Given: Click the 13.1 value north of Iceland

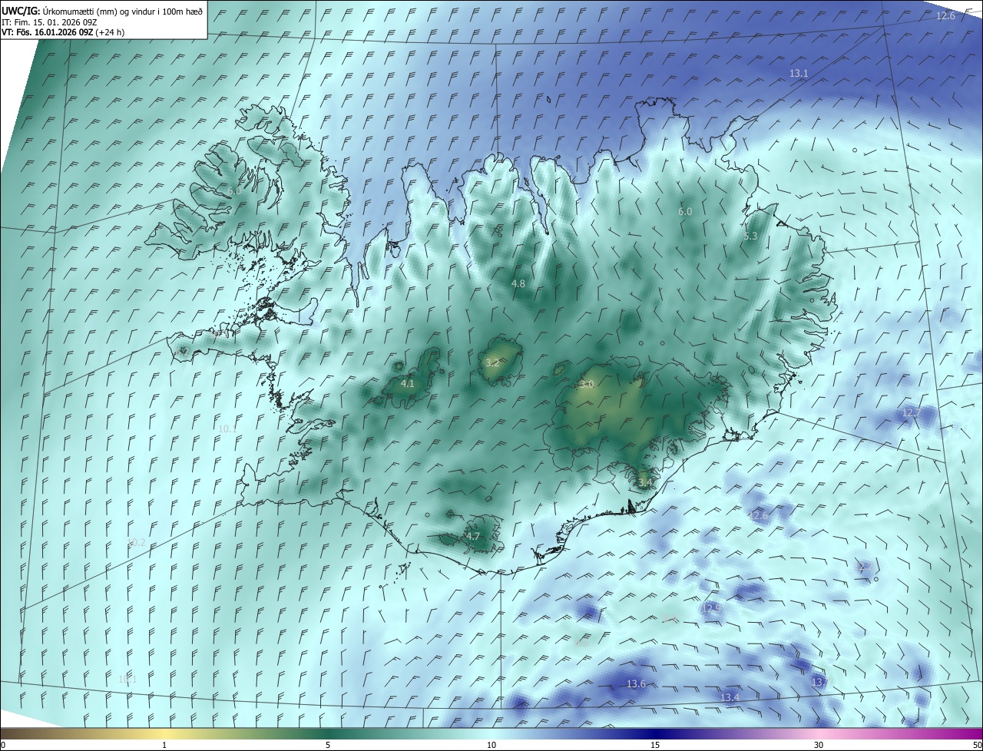Looking at the screenshot, I should click(799, 73).
